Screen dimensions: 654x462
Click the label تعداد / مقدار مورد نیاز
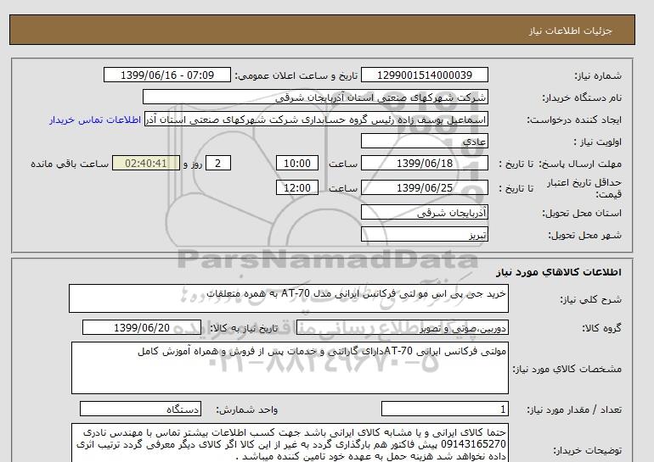[x=574, y=409]
